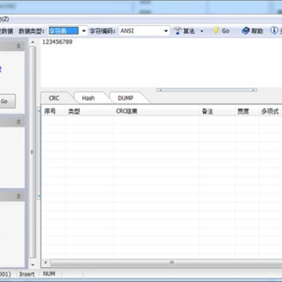Click down arrow of left vertical scrollbar
Viewport: 282px width, 282px height.
pos(33,266)
